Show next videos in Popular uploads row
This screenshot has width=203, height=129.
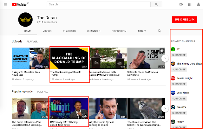pyautogui.click(x=165, y=108)
